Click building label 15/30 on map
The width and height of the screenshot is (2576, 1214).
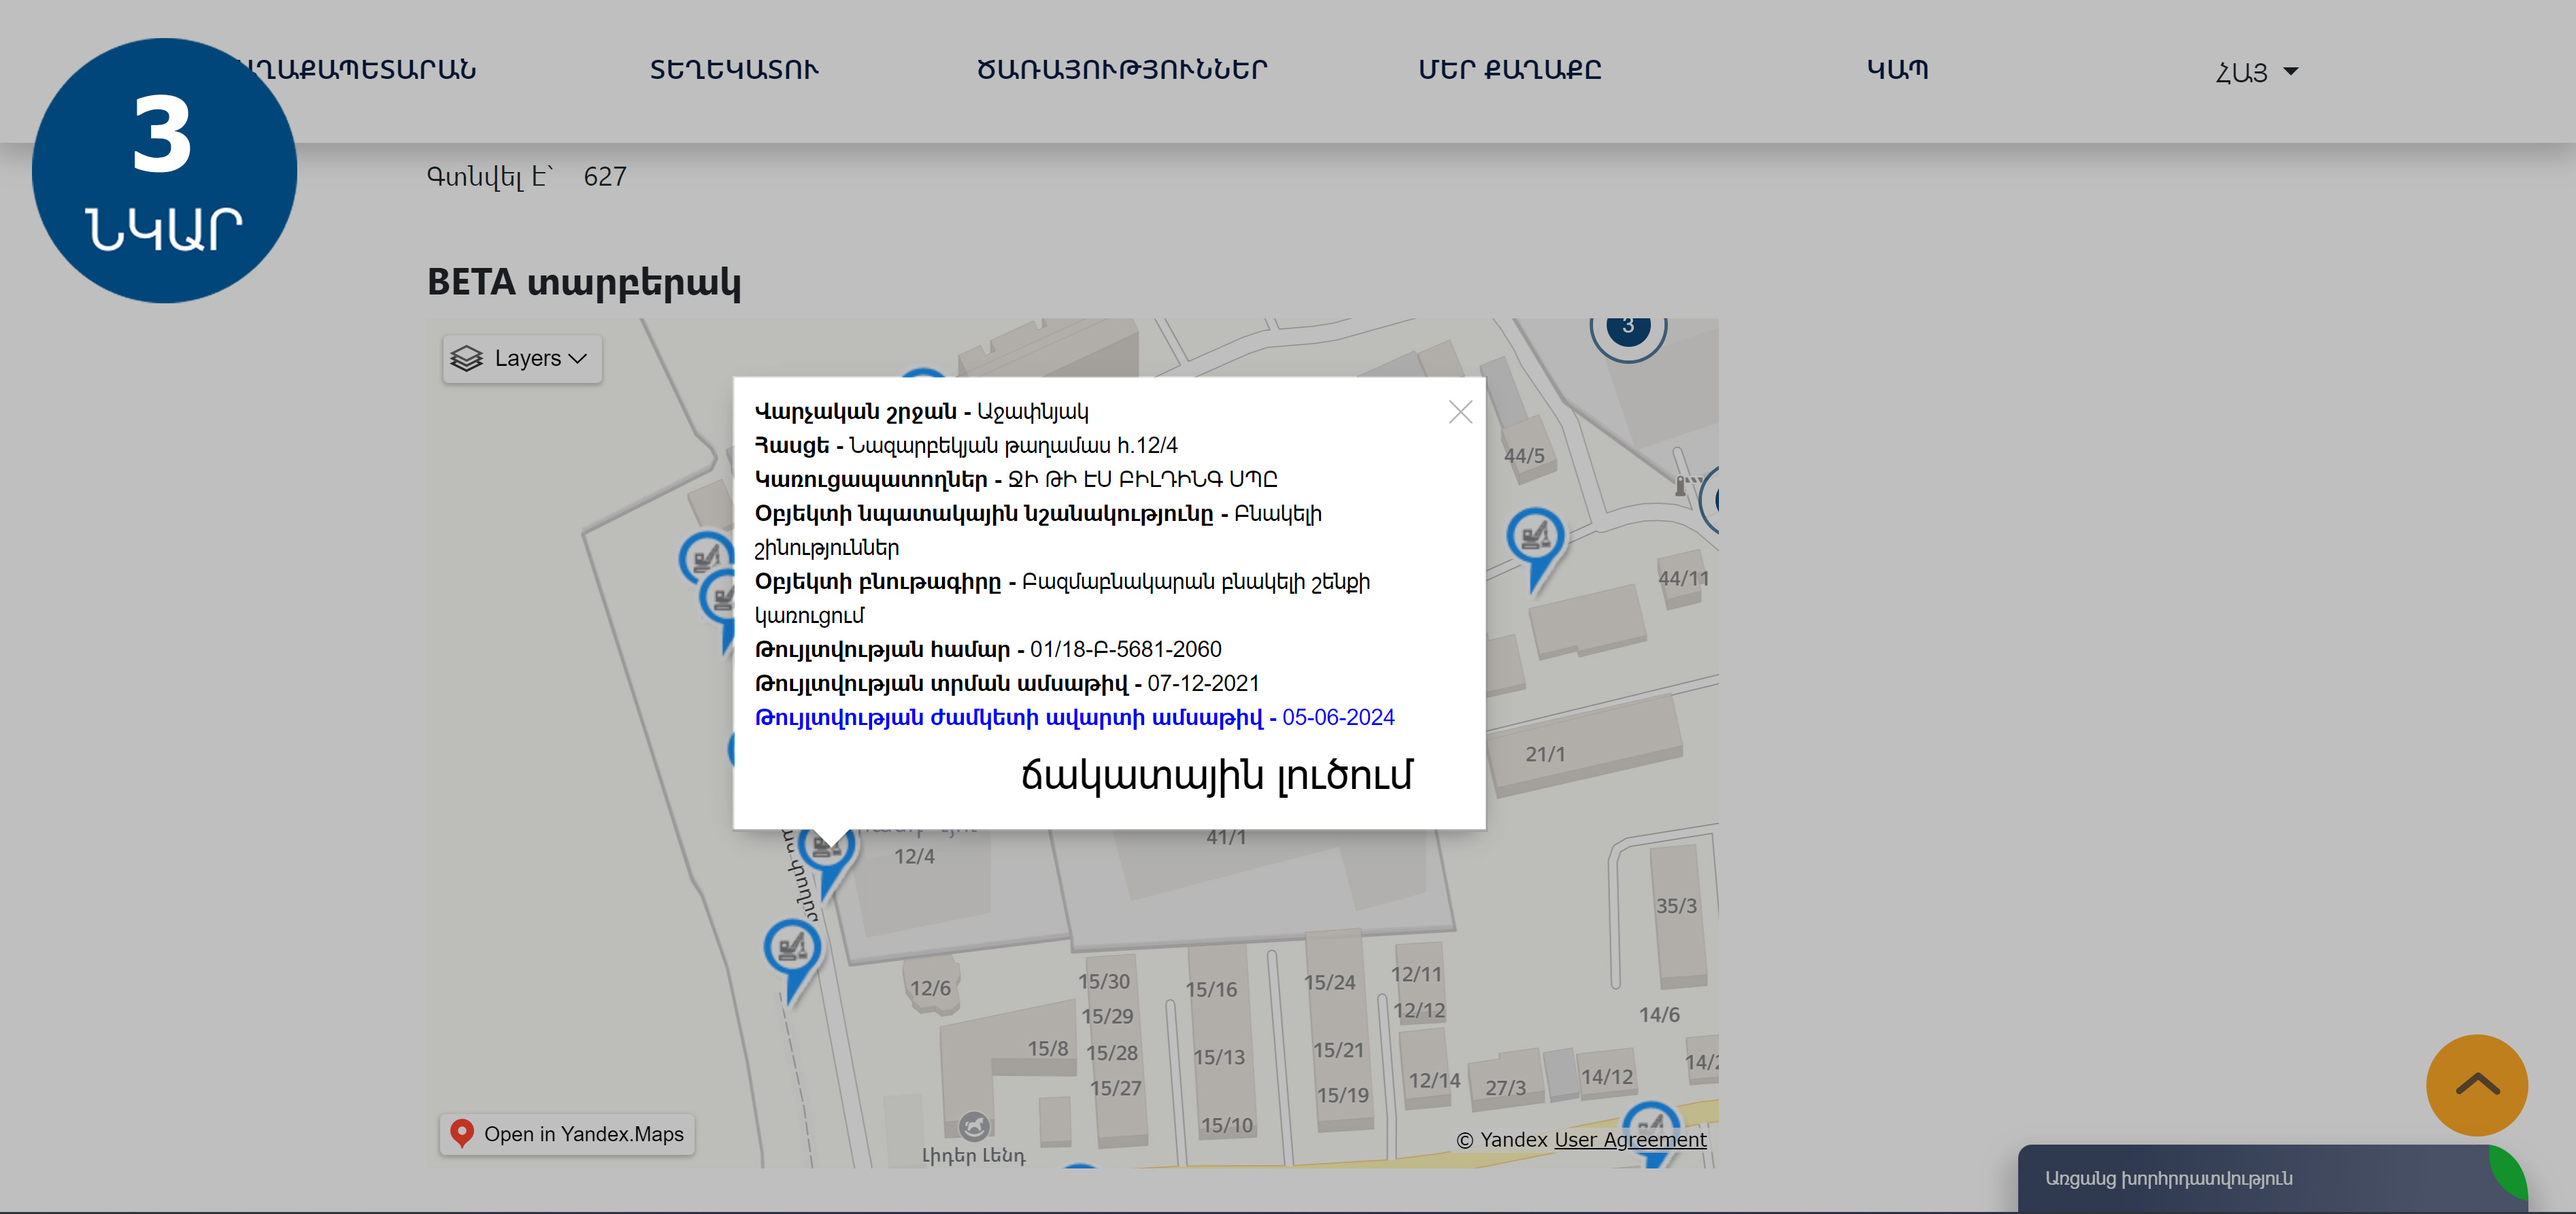coord(1104,982)
